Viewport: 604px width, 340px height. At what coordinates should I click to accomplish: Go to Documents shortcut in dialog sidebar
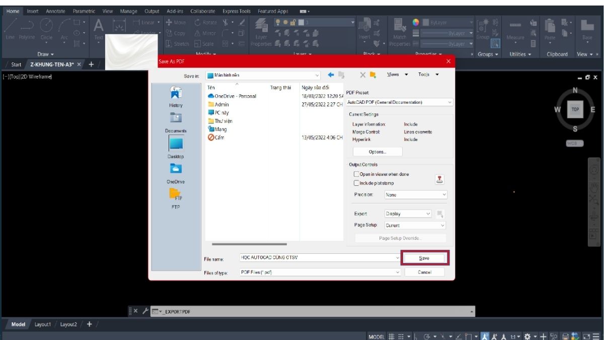point(176,121)
